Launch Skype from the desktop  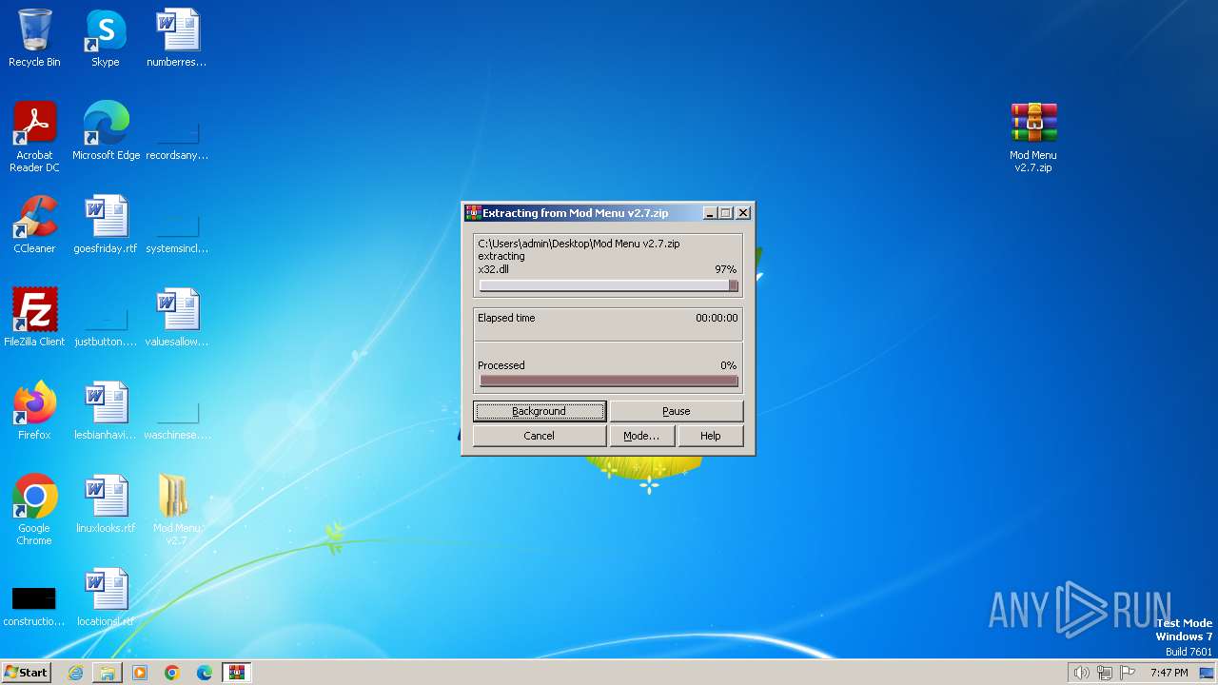coord(106,38)
